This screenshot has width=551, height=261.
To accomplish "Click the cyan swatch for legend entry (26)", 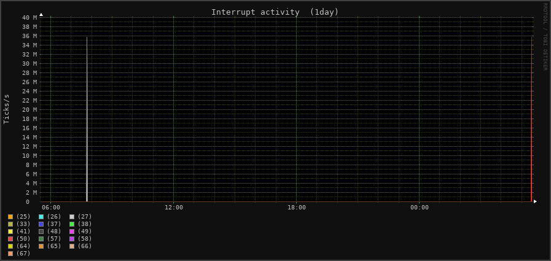I will [41, 217].
